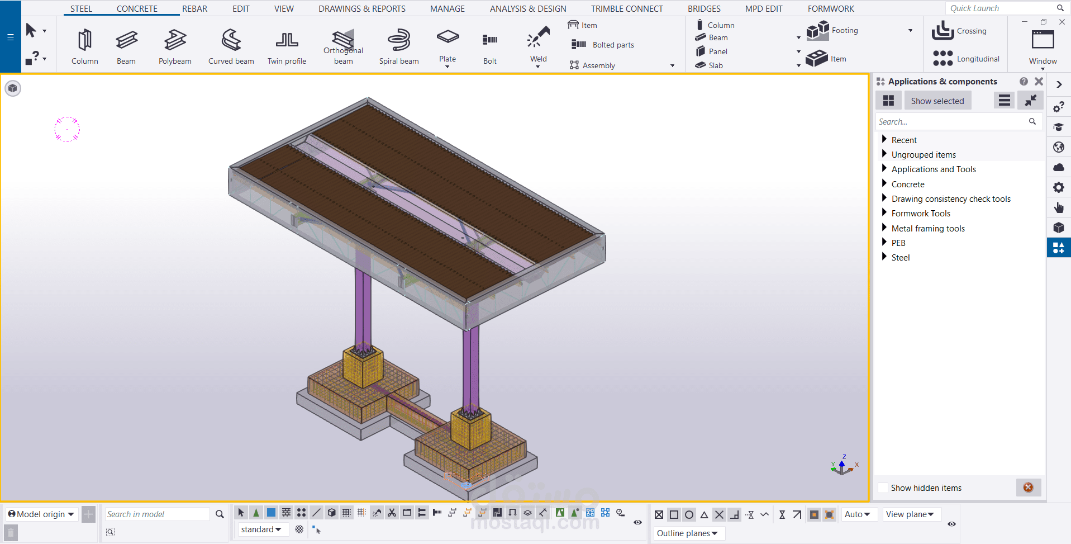Screen dimensions: 1071x544
Task: Toggle selection switches visibility eye icon
Action: click(x=637, y=522)
